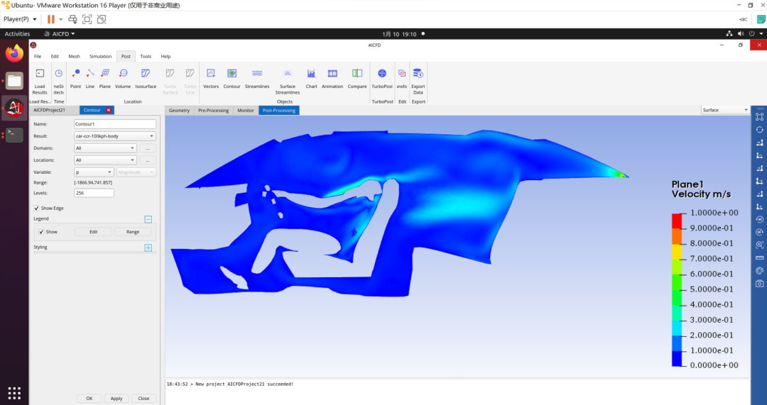This screenshot has width=767, height=405.
Task: Select the Plane location tool
Action: (x=104, y=74)
